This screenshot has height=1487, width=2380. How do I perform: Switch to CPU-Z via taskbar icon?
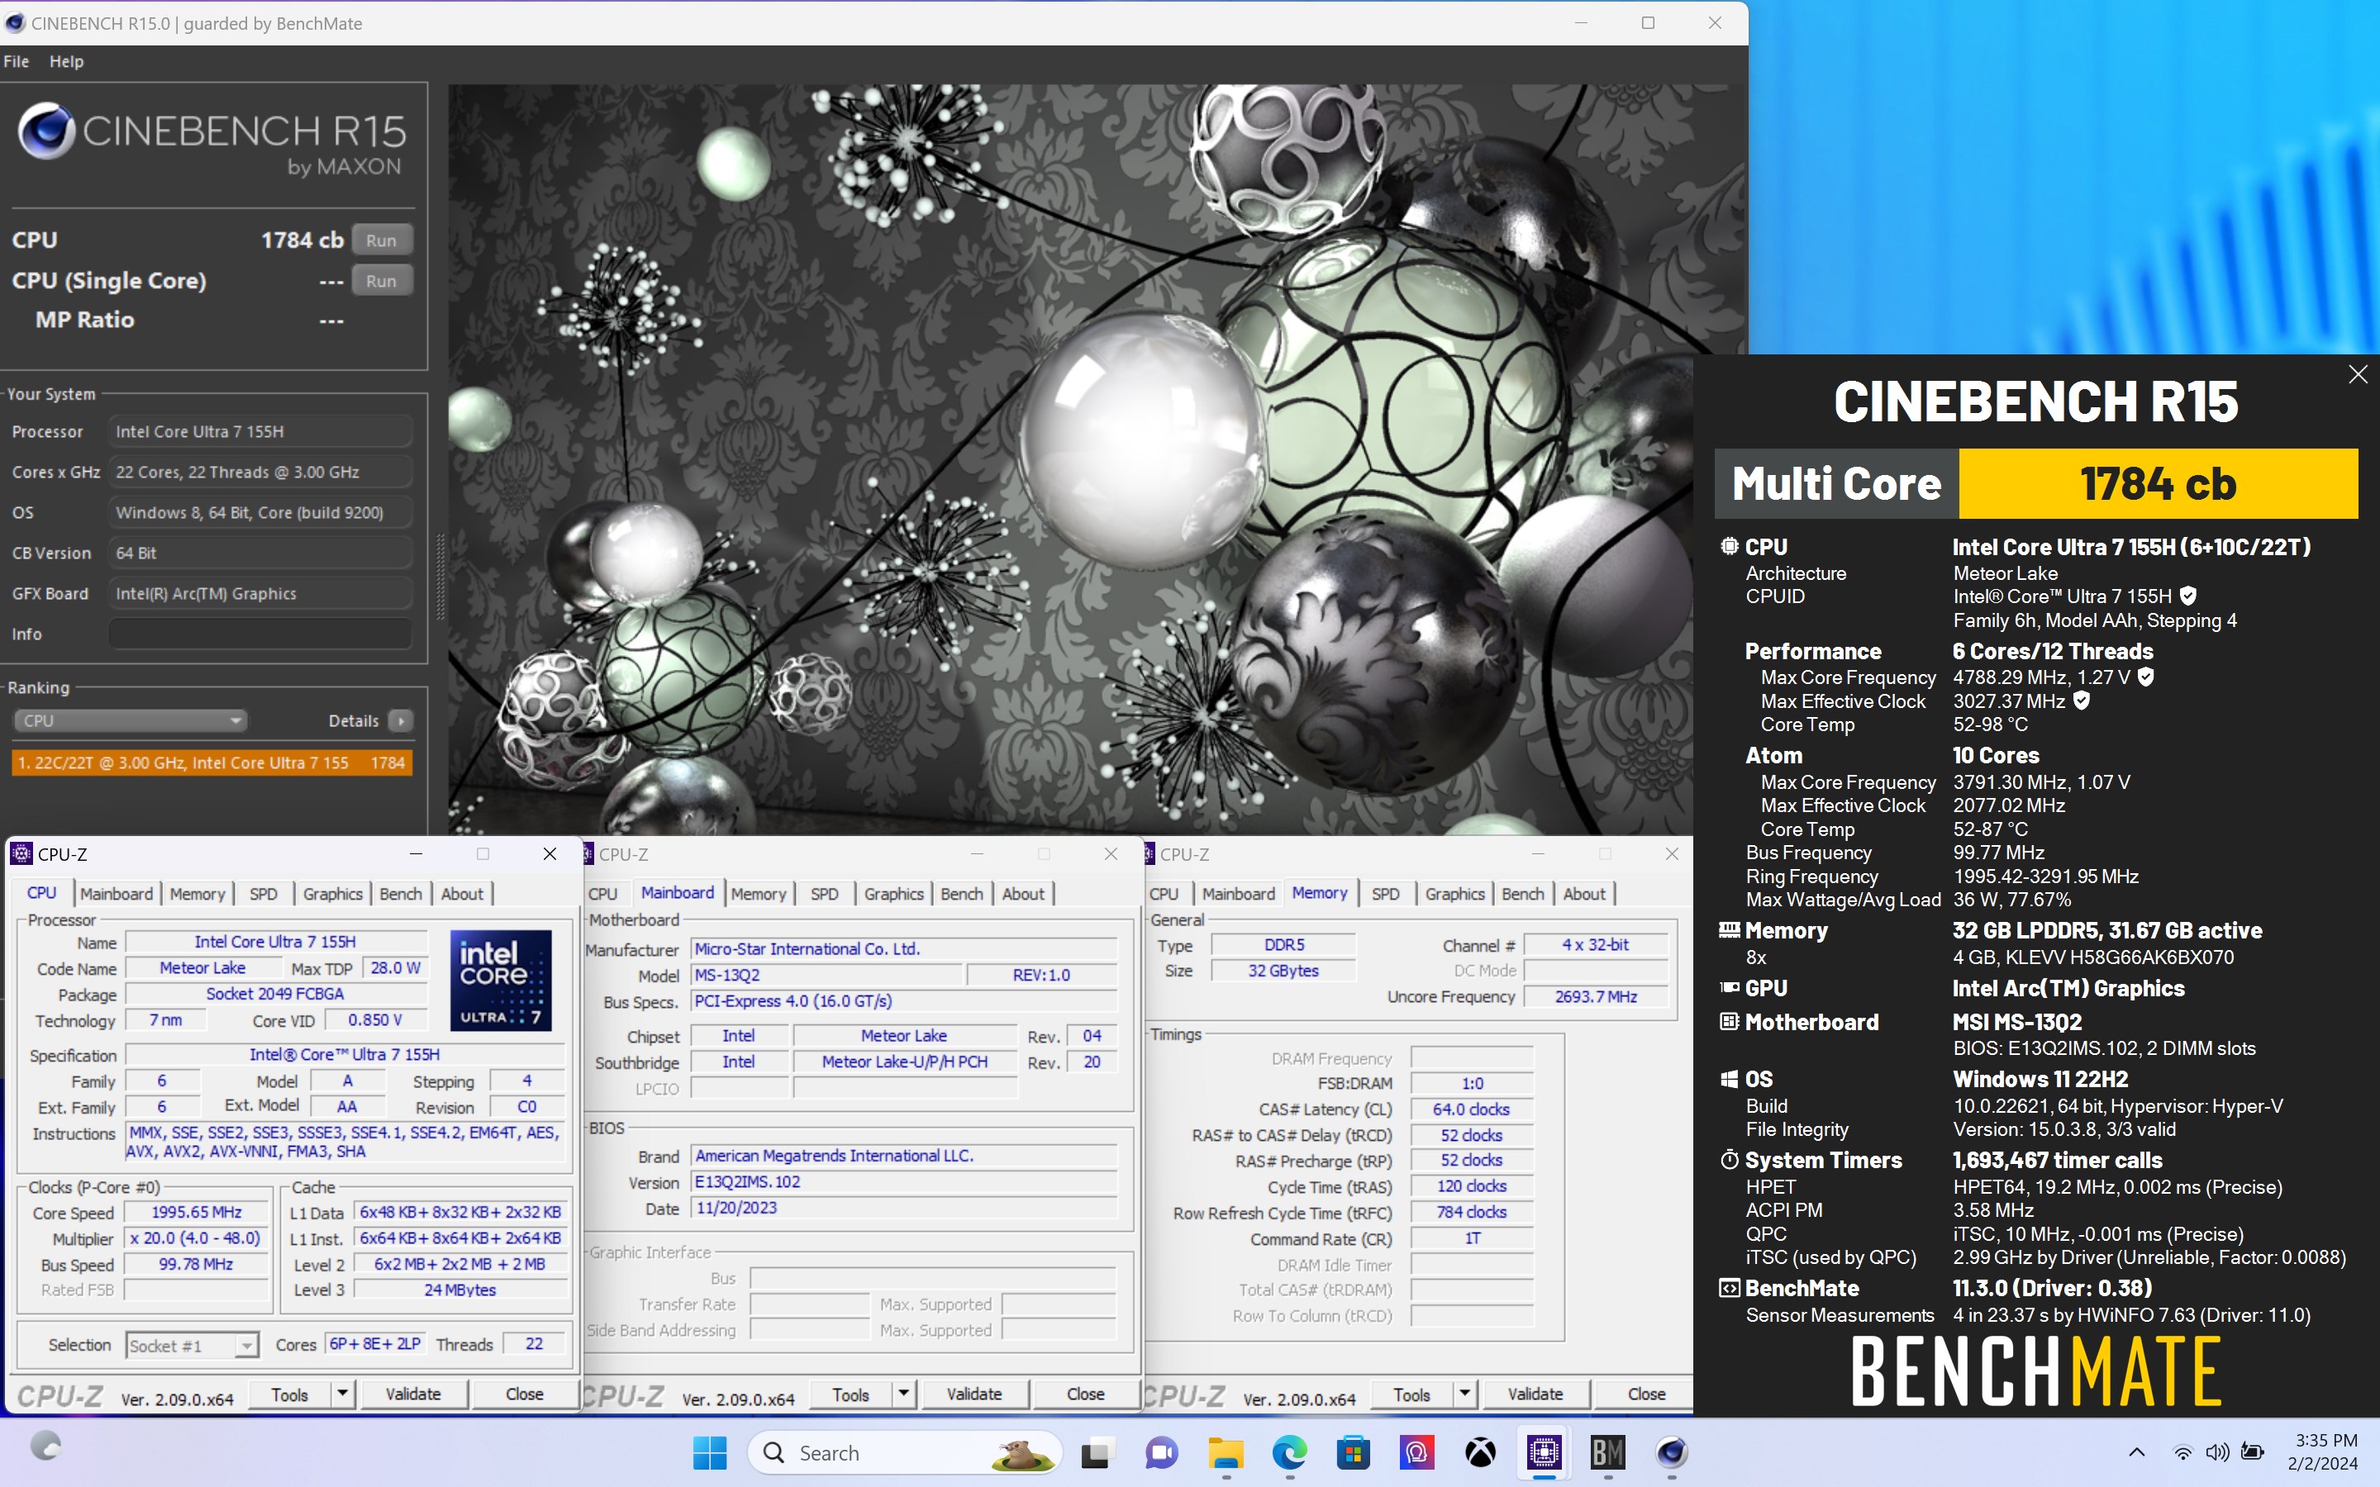pos(1544,1452)
